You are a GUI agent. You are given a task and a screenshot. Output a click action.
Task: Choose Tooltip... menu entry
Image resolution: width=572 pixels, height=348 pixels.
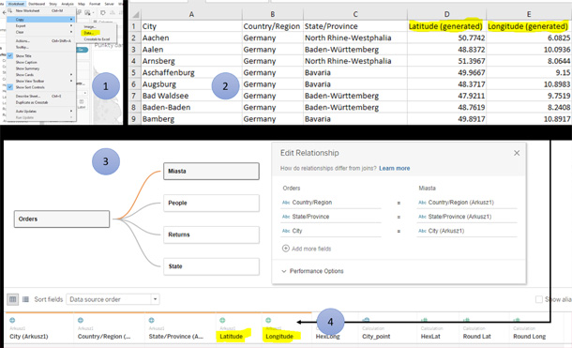(41, 47)
